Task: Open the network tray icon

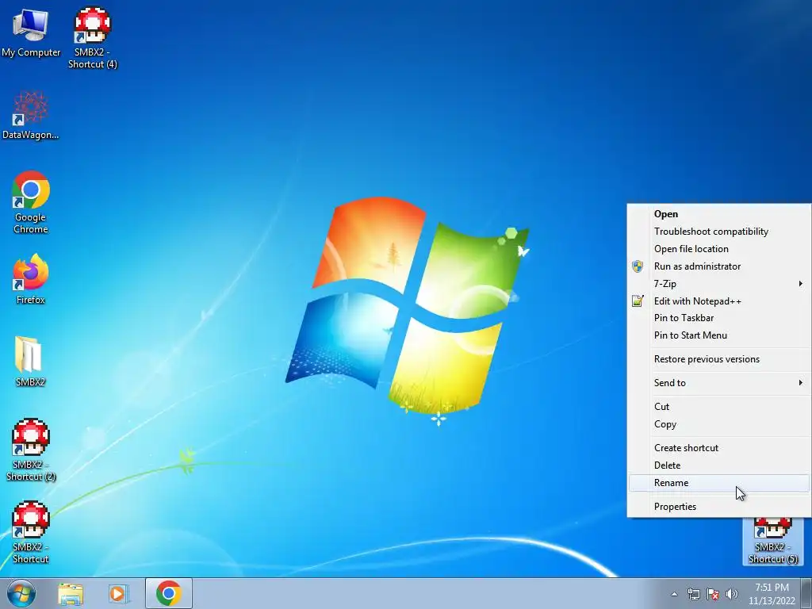Action: point(693,594)
